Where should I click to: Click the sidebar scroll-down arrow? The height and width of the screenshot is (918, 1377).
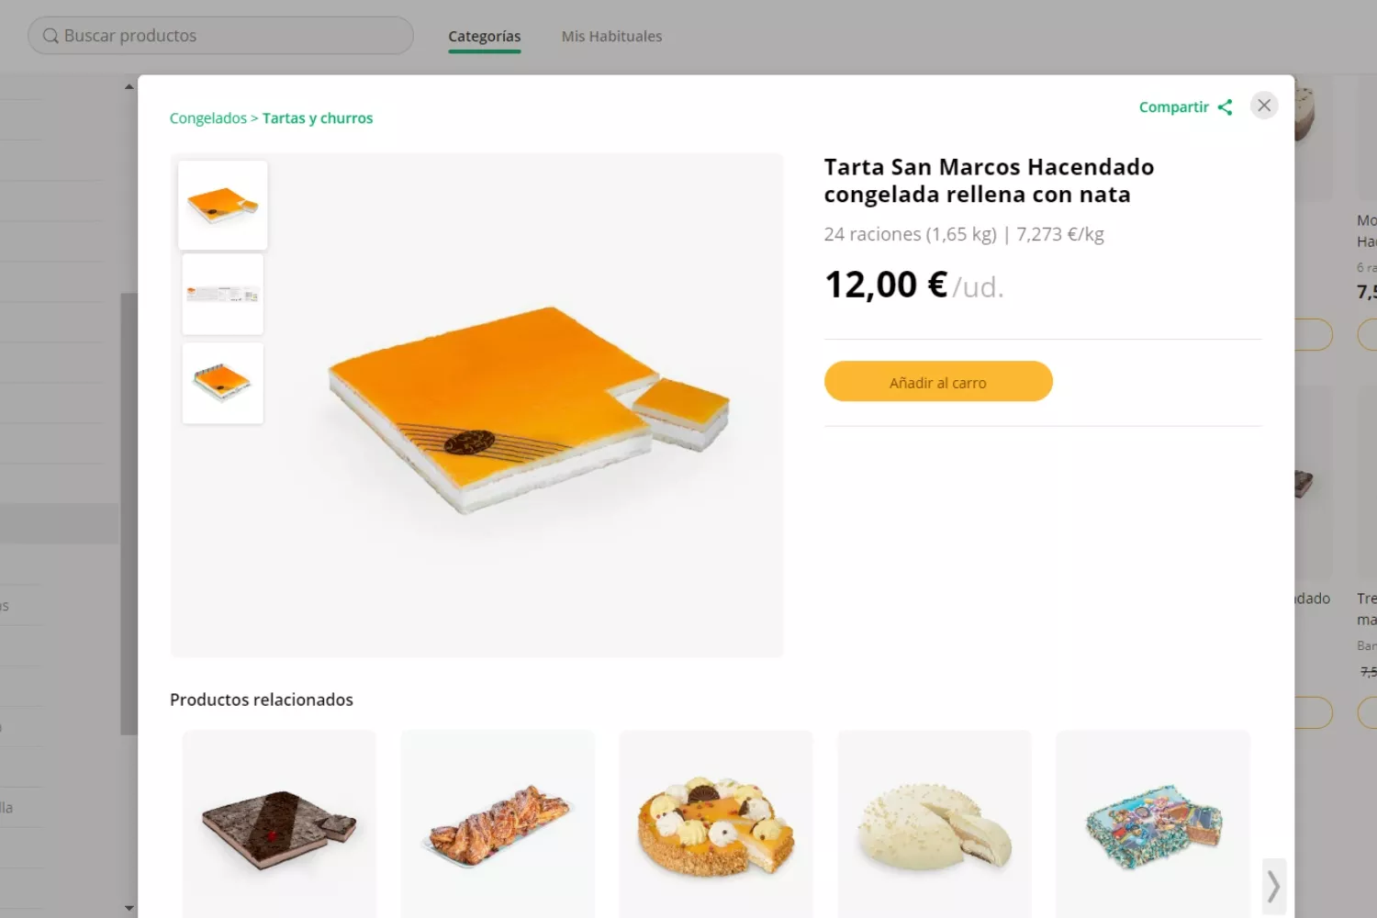(129, 908)
